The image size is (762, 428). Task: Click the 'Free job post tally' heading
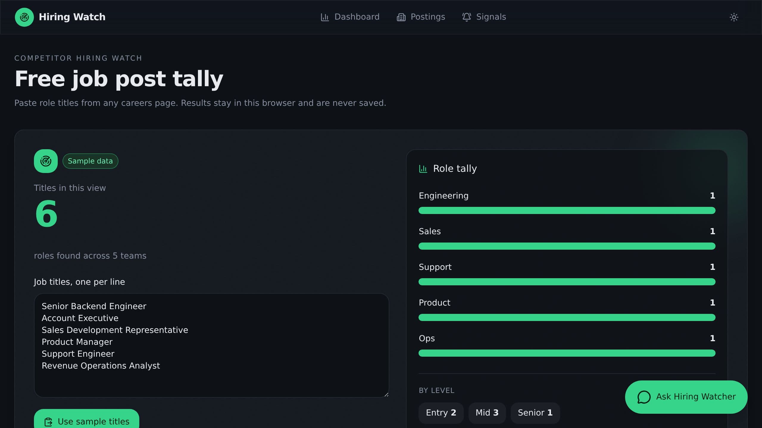click(119, 79)
